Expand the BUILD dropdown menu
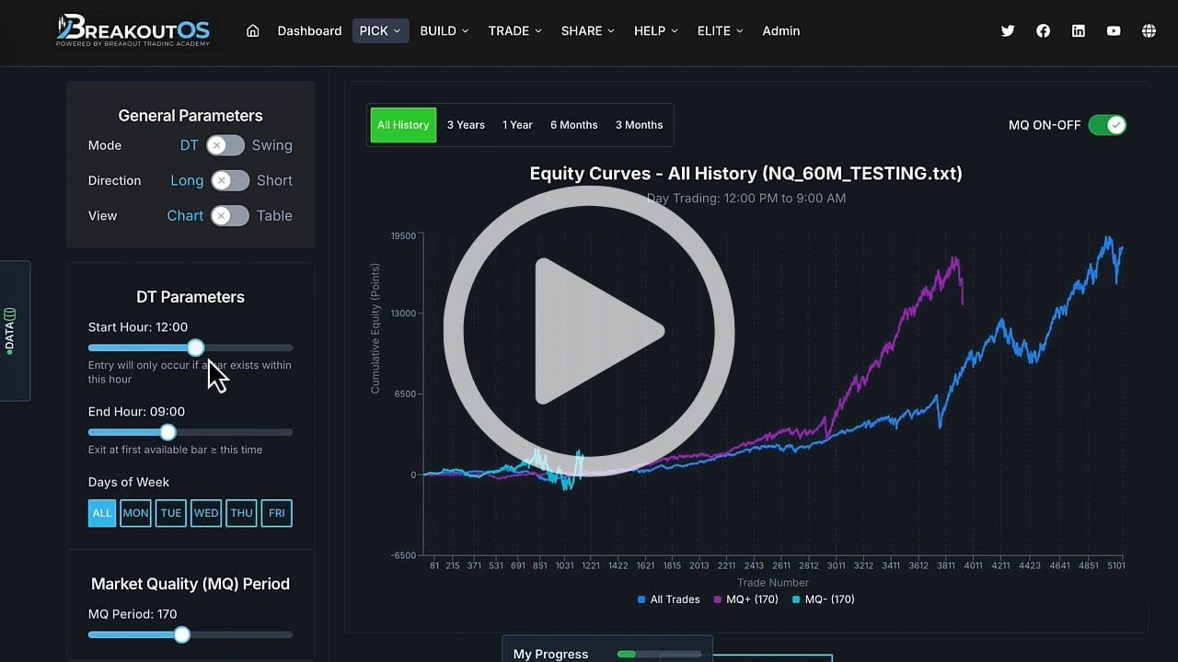 [x=445, y=31]
